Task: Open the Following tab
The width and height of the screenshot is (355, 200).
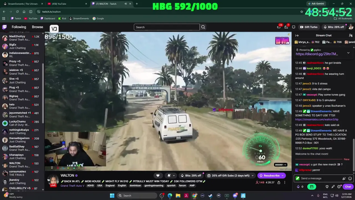Action: coord(19,27)
